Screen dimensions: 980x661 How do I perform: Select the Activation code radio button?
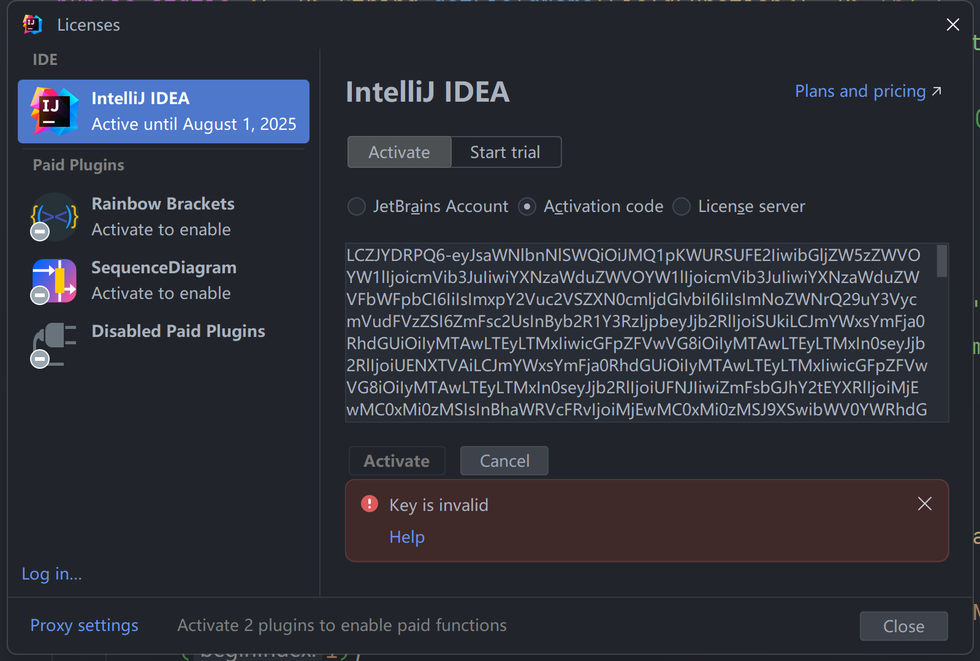click(x=527, y=206)
